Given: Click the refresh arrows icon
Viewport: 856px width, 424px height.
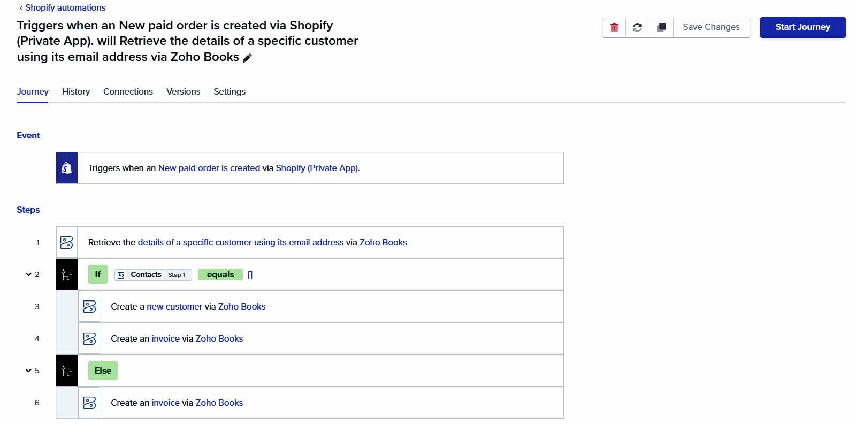Looking at the screenshot, I should tap(637, 27).
